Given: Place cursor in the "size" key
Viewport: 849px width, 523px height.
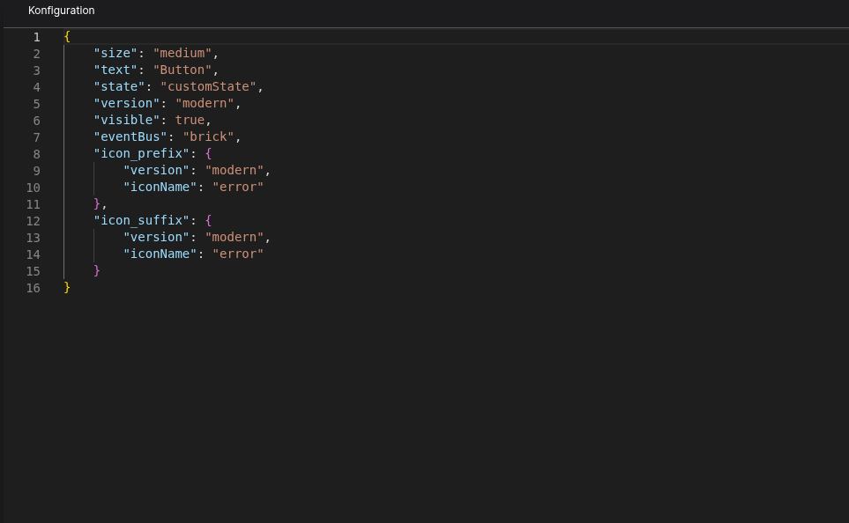Looking at the screenshot, I should click(x=115, y=54).
